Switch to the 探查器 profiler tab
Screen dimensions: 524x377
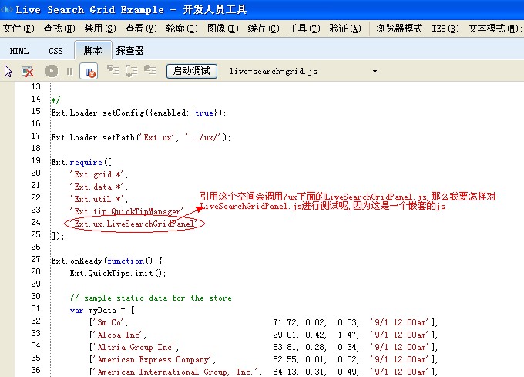tap(129, 51)
